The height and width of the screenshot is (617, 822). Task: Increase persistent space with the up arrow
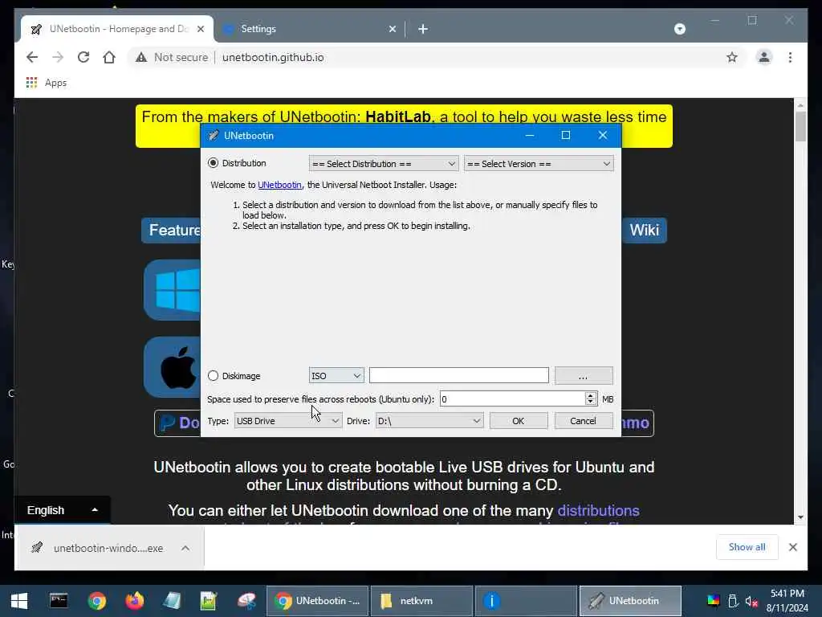[x=591, y=395]
